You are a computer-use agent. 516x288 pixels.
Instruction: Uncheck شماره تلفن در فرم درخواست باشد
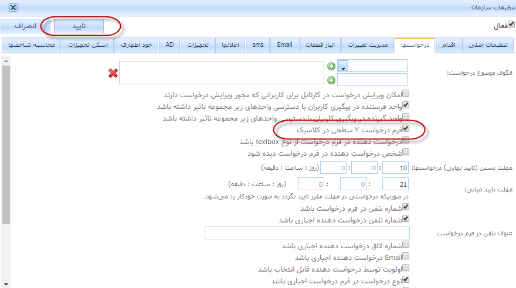click(x=405, y=207)
